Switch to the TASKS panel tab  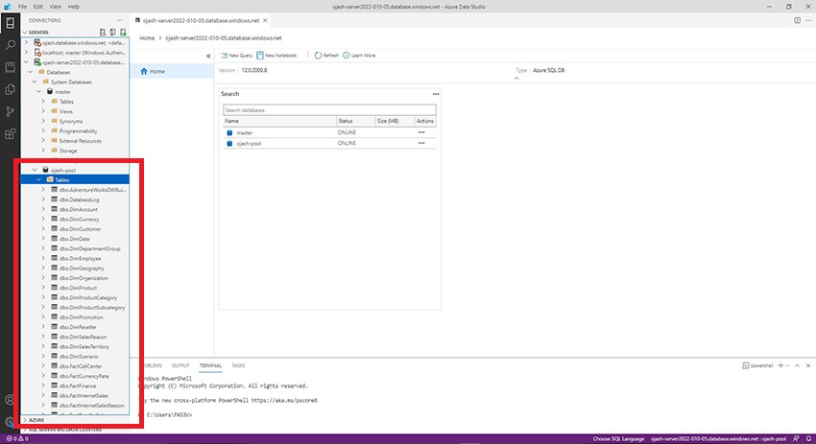click(x=238, y=365)
